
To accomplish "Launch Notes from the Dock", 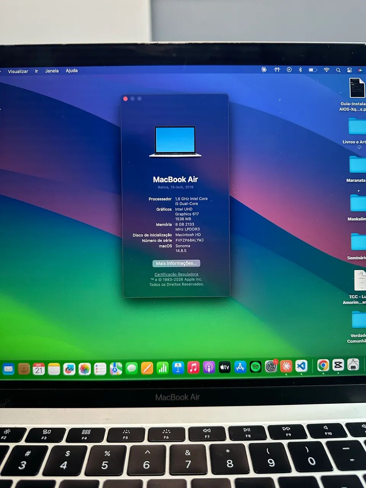I will tap(54, 369).
